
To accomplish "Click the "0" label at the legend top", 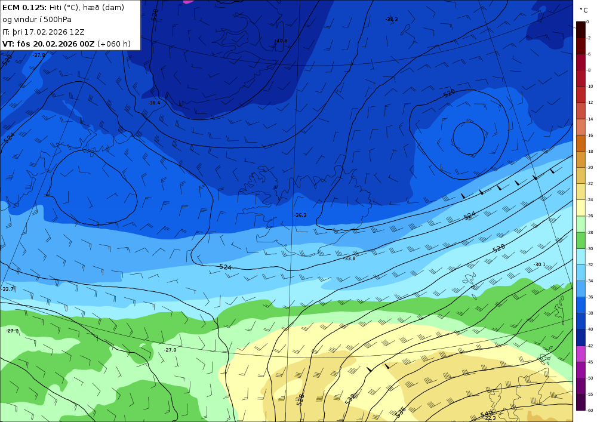I will [588, 21].
